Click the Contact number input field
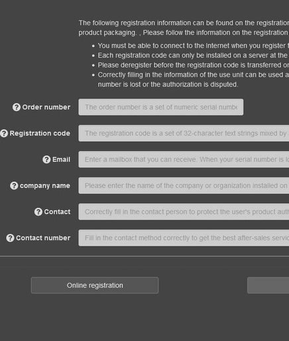 pos(184,238)
